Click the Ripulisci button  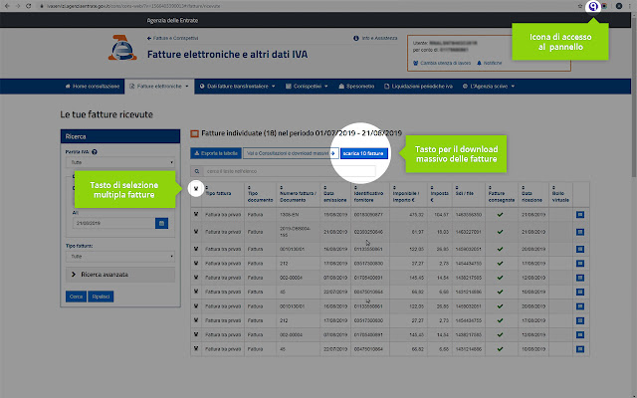pos(101,297)
